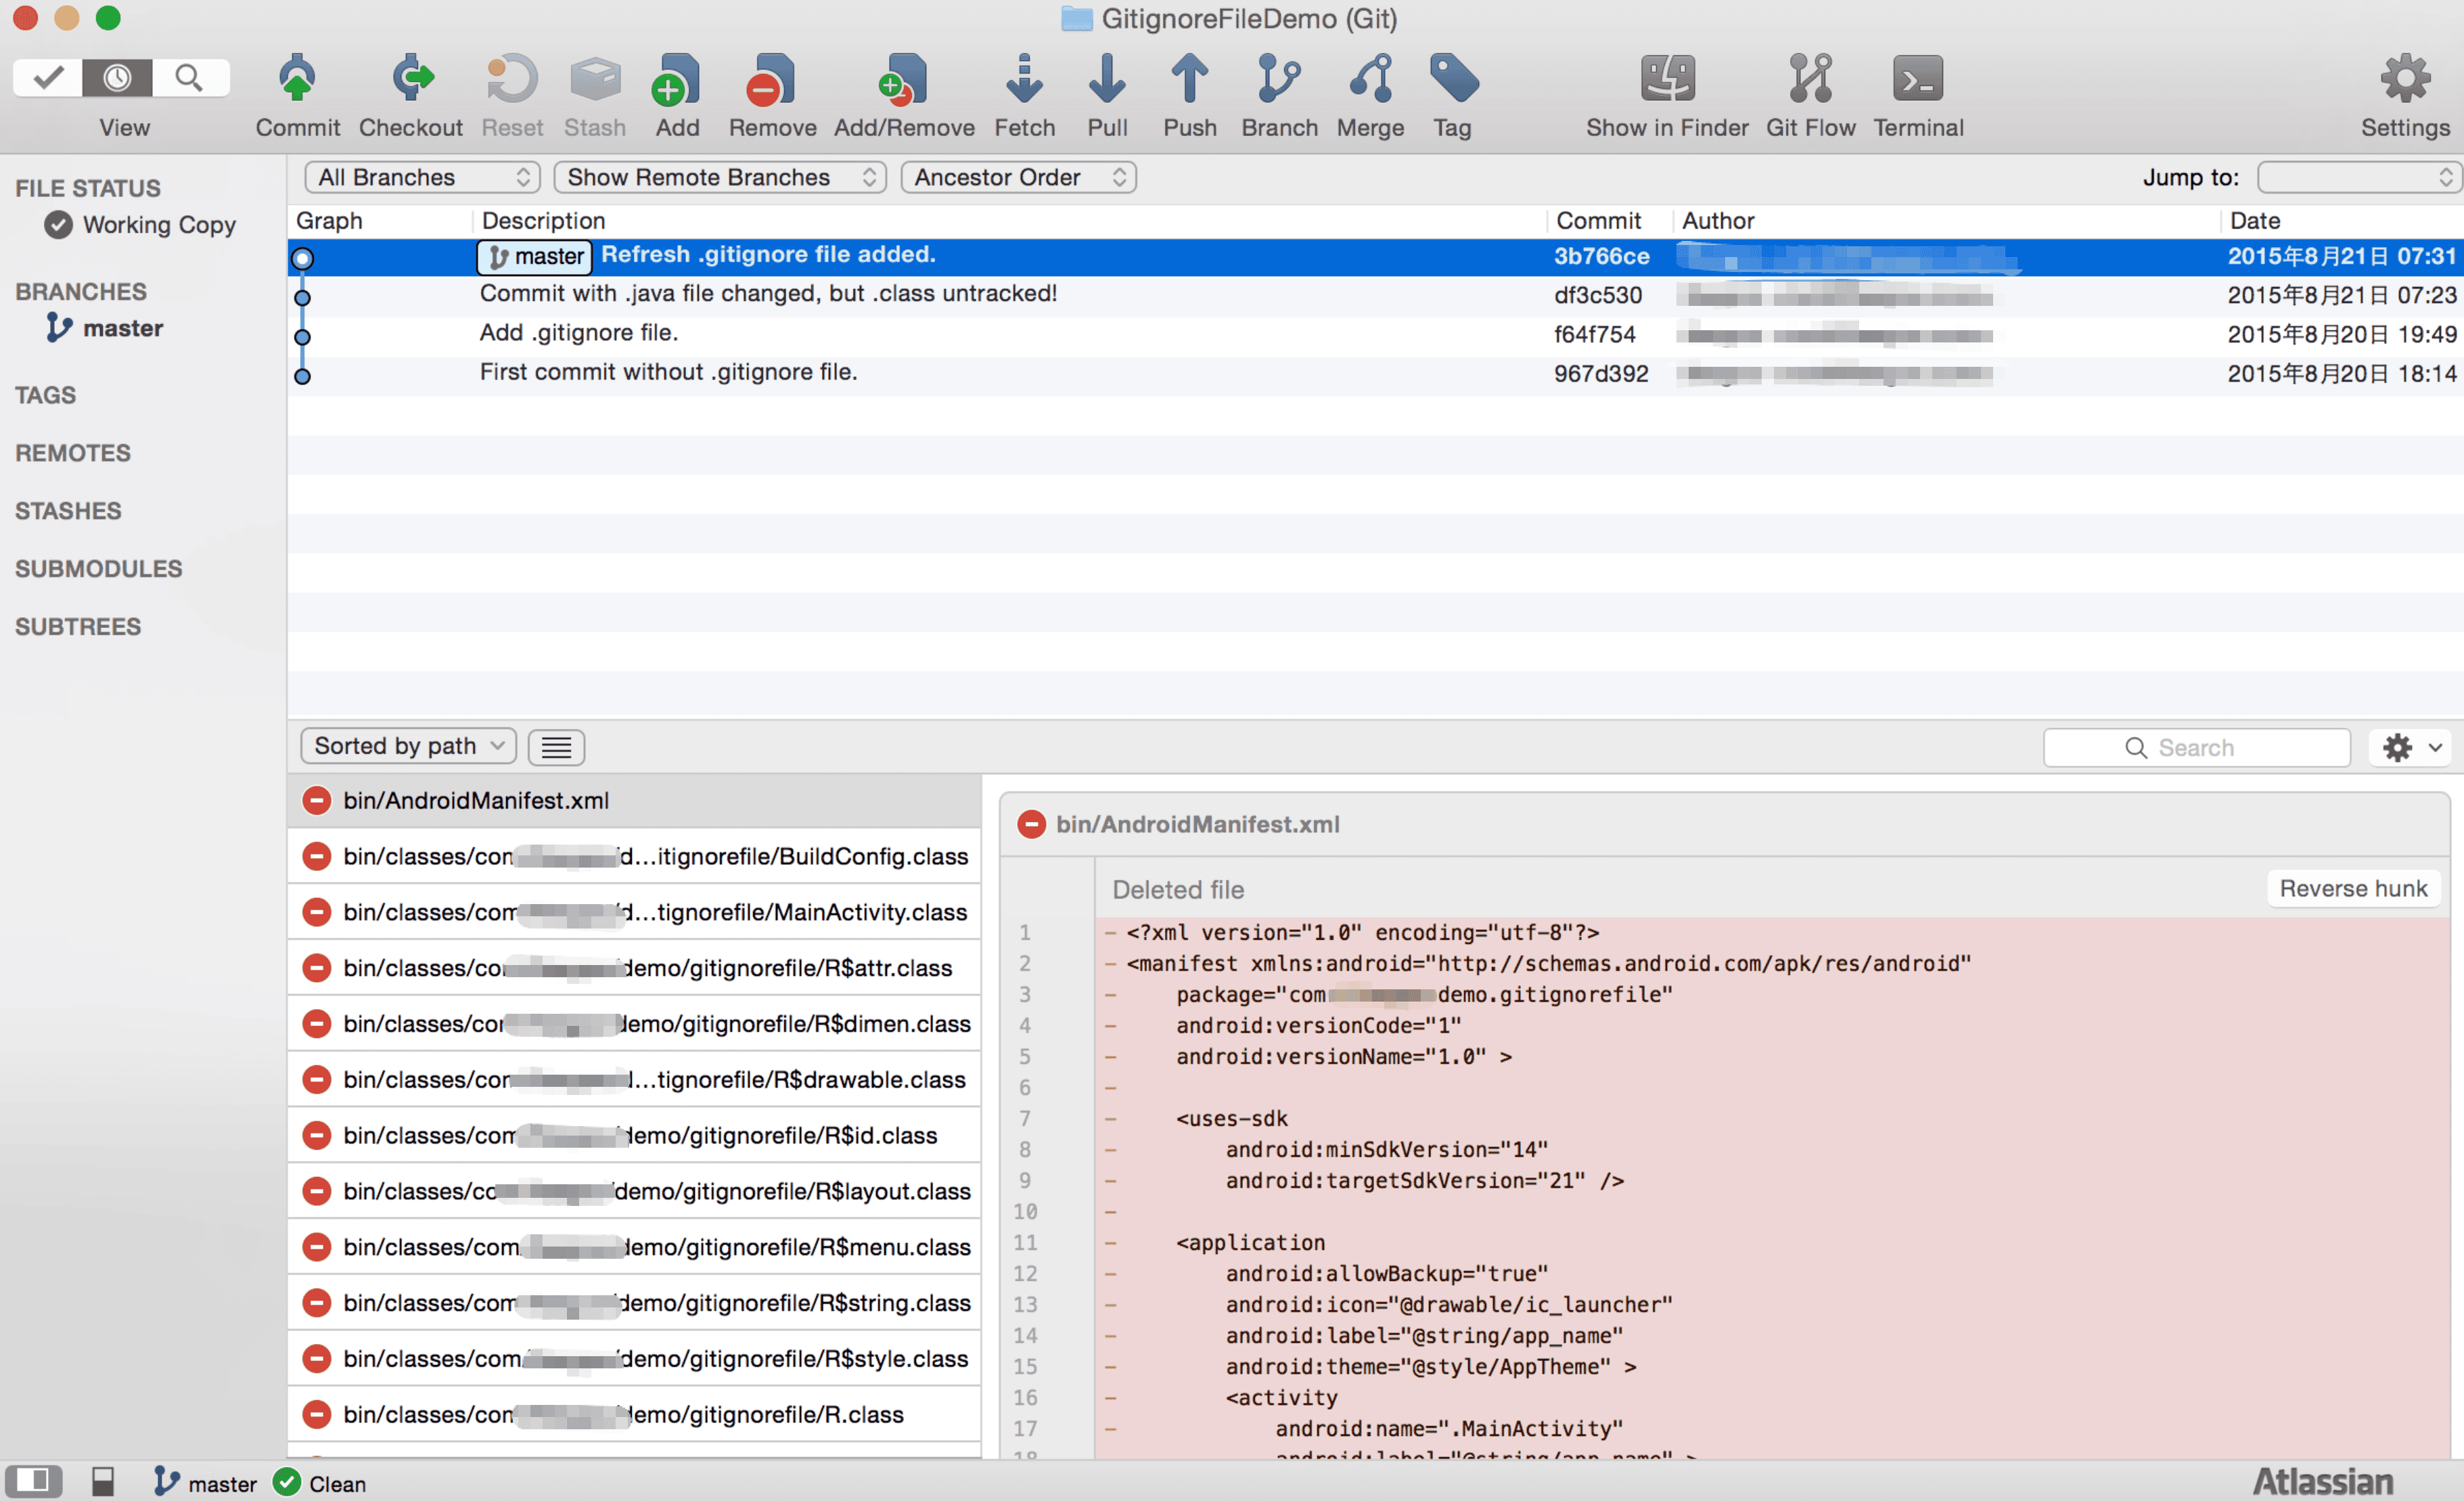Click the Tag toolbar icon

pyautogui.click(x=1453, y=79)
